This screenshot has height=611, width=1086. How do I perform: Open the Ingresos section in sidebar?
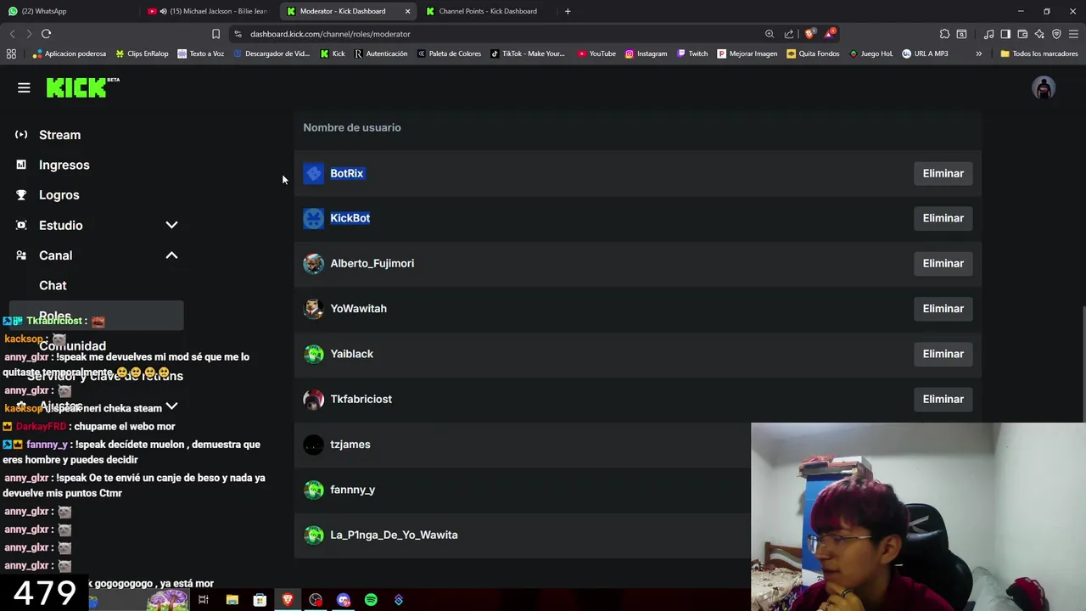pyautogui.click(x=64, y=165)
